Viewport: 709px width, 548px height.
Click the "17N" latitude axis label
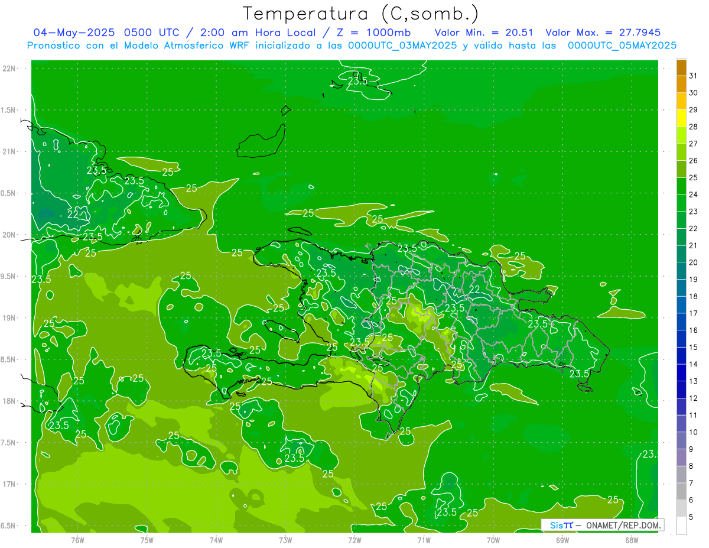click(9, 484)
